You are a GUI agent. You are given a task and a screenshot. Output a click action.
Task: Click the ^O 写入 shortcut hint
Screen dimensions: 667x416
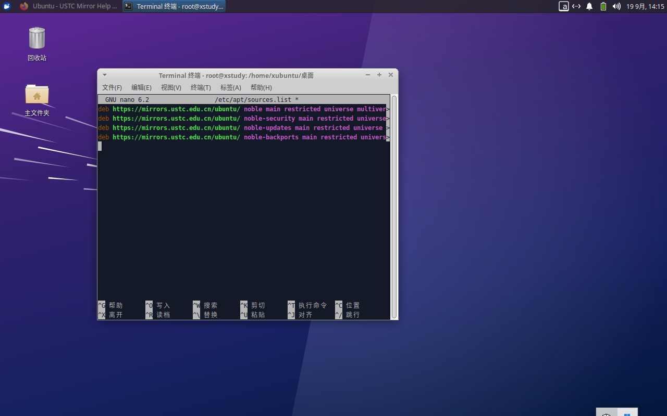(158, 305)
